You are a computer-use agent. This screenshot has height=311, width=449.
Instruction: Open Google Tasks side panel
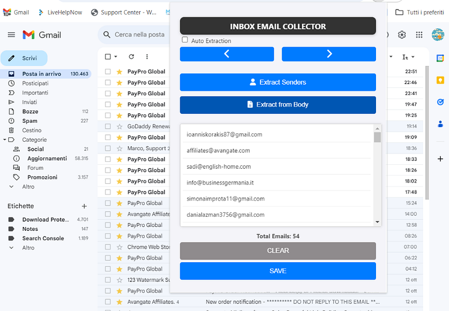(x=440, y=102)
